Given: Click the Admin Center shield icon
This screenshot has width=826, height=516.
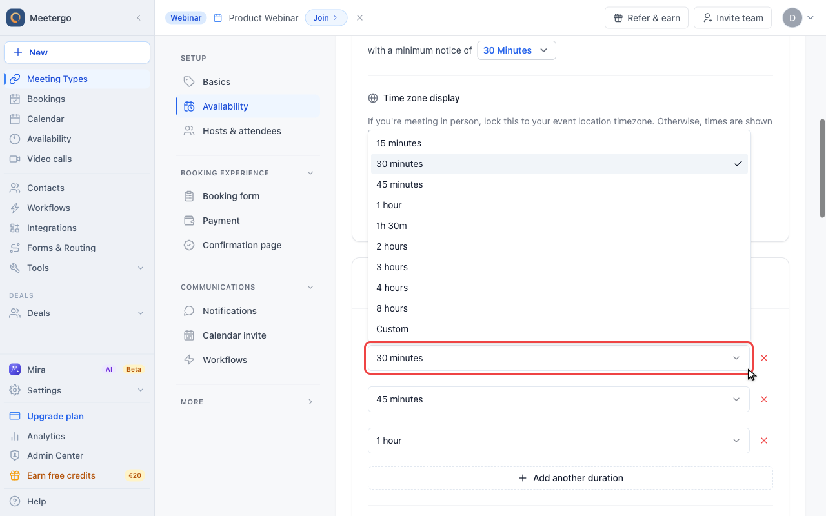Looking at the screenshot, I should 15,455.
